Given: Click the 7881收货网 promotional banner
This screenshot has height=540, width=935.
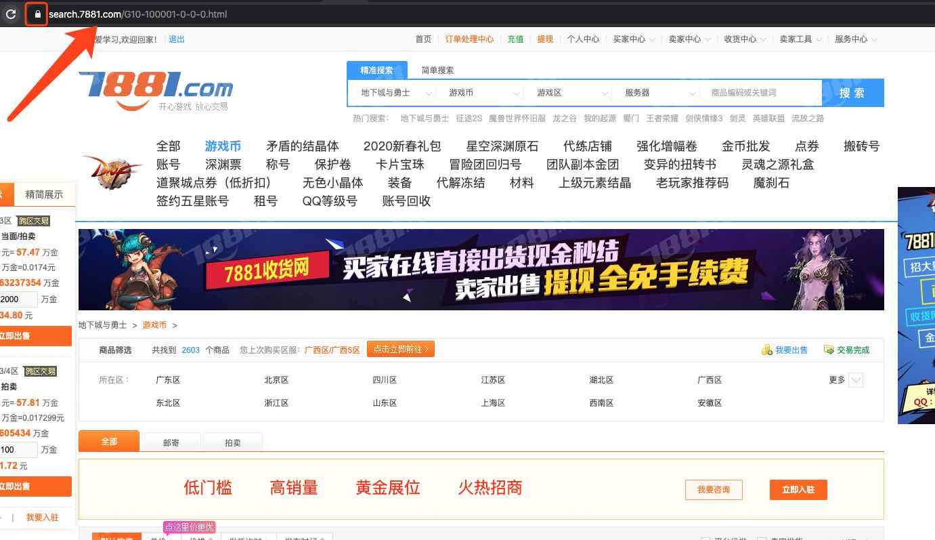Looking at the screenshot, I should coord(481,270).
